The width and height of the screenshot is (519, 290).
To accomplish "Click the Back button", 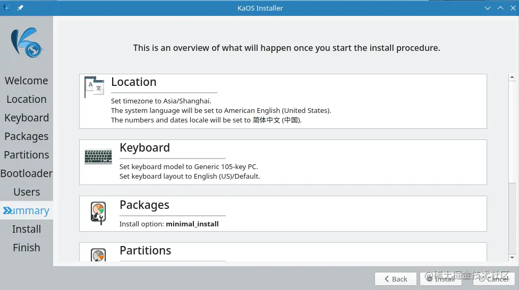I will tap(396, 279).
